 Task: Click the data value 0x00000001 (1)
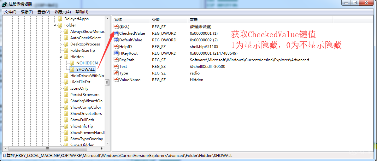[204, 33]
